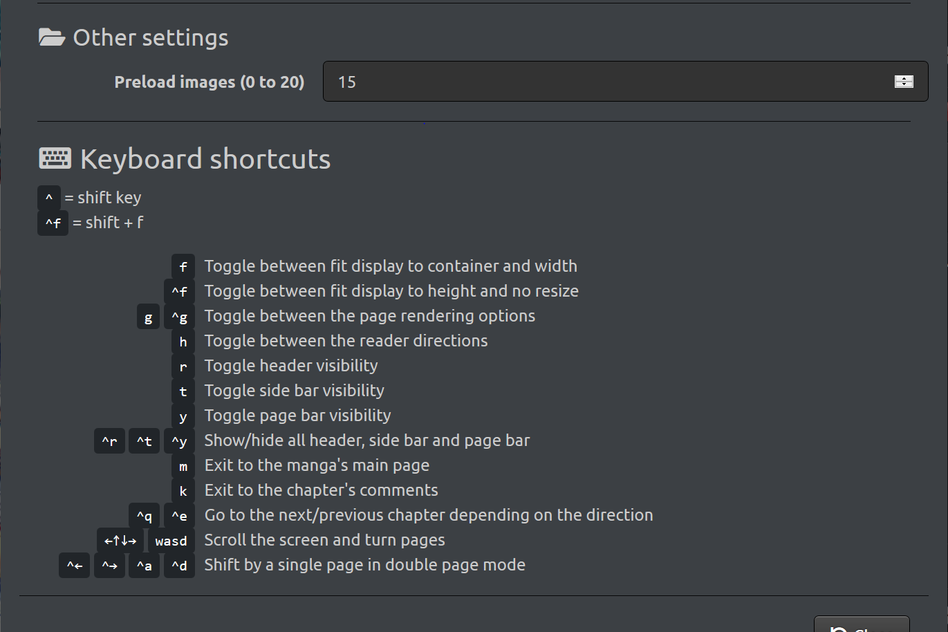Click the 'y' key badge for page bar visibility
948x632 pixels.
[x=183, y=416]
